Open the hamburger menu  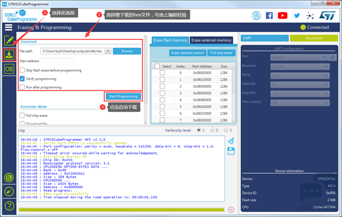coord(9,28)
